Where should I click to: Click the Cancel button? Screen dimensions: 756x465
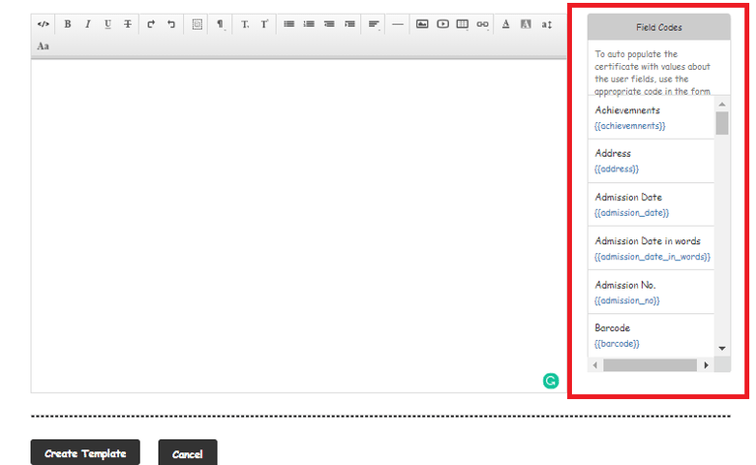(x=188, y=454)
